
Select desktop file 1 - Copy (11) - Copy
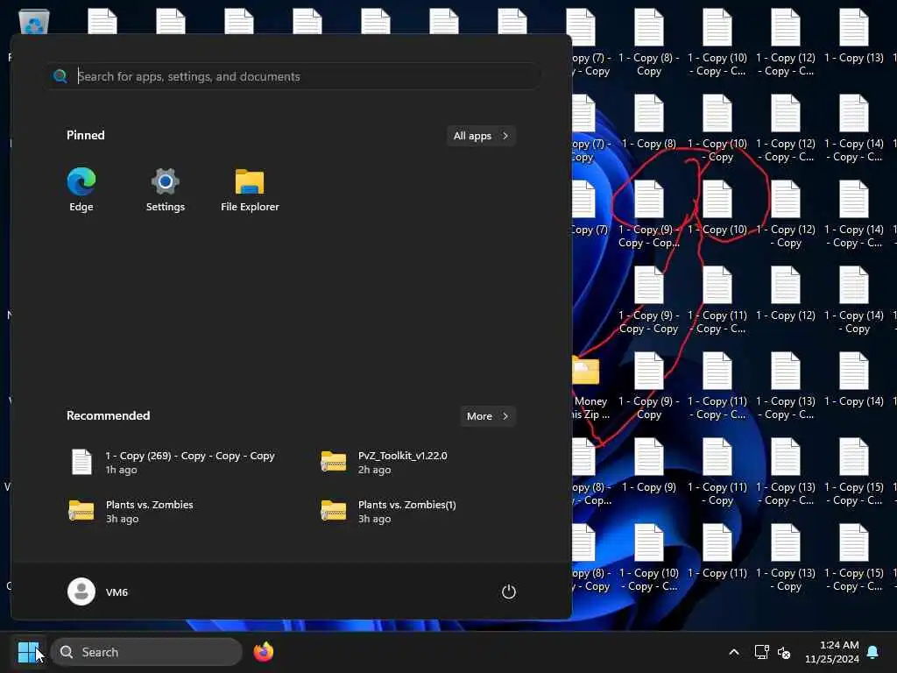coord(717,472)
